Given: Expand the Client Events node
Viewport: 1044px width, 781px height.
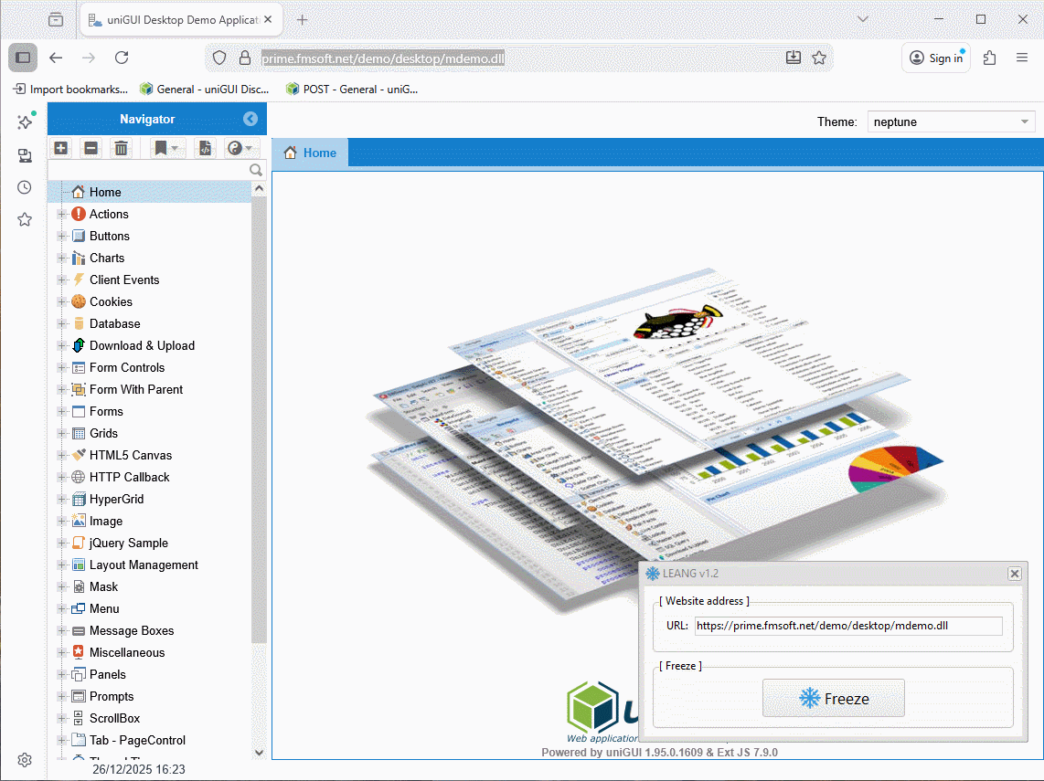Looking at the screenshot, I should pos(62,280).
